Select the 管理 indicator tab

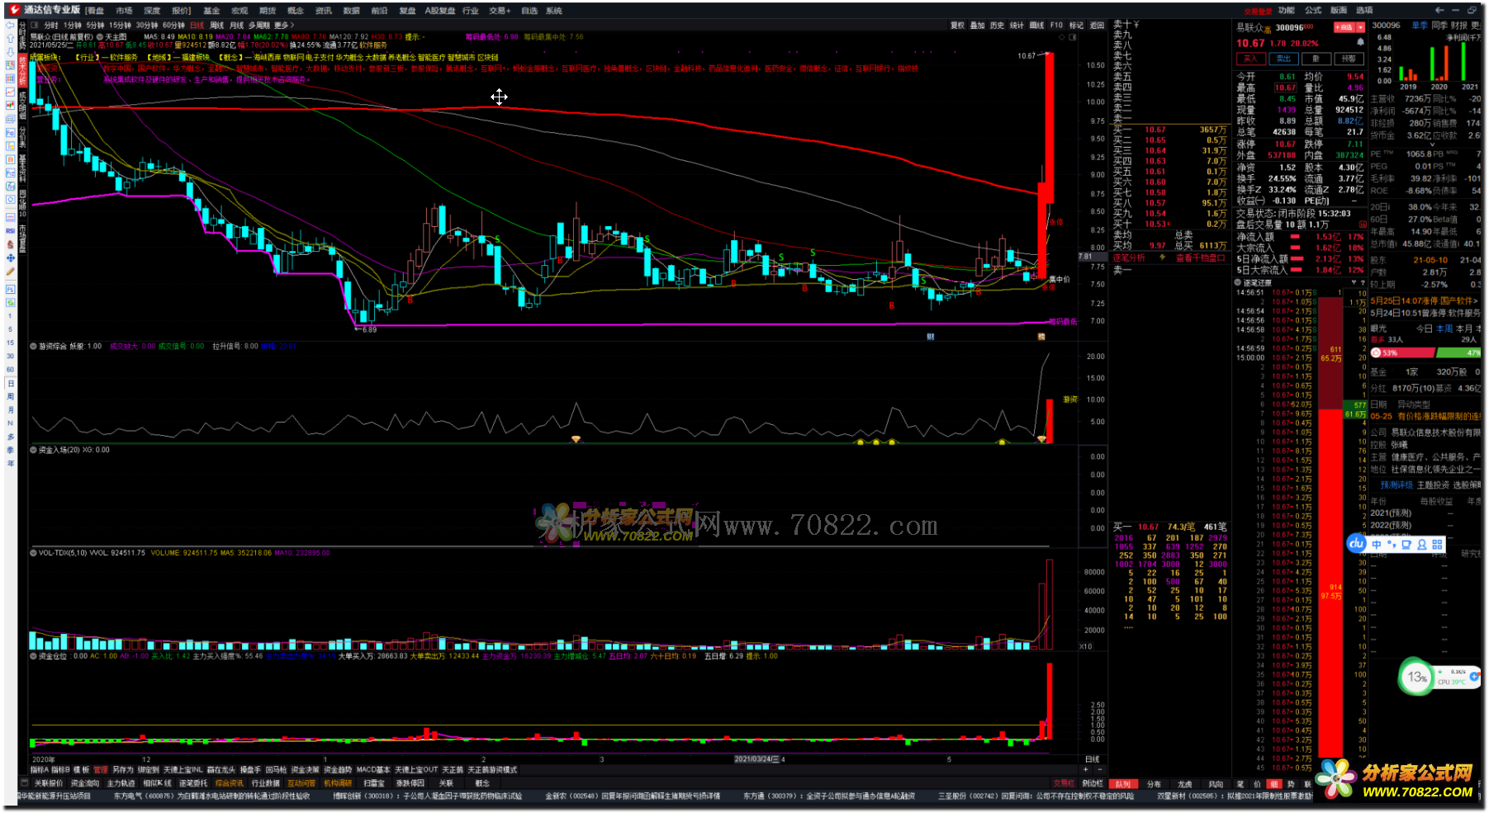tap(101, 770)
